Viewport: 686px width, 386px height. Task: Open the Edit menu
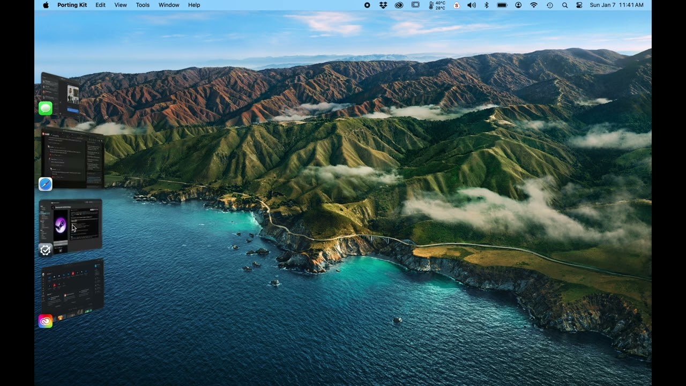[x=101, y=5]
